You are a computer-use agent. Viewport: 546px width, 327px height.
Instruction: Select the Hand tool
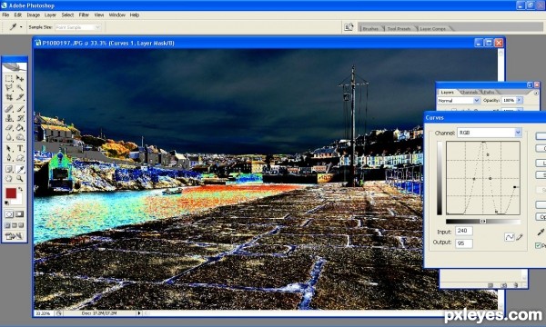click(9, 179)
